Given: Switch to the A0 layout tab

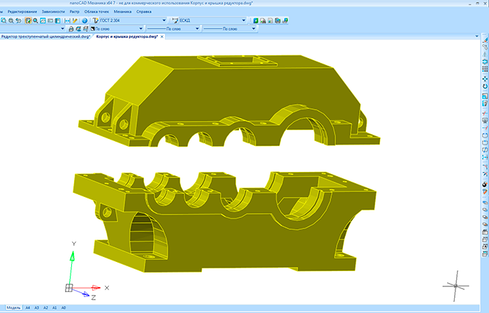Looking at the screenshot, I should 64,307.
